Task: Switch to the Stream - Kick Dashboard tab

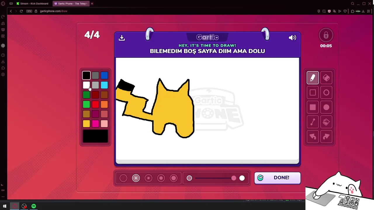Action: [33, 3]
